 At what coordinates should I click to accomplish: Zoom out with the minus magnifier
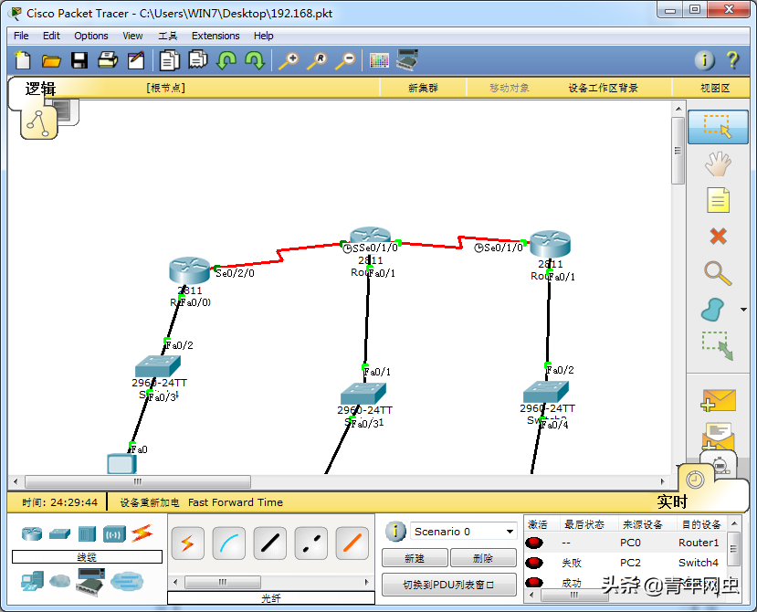point(346,61)
